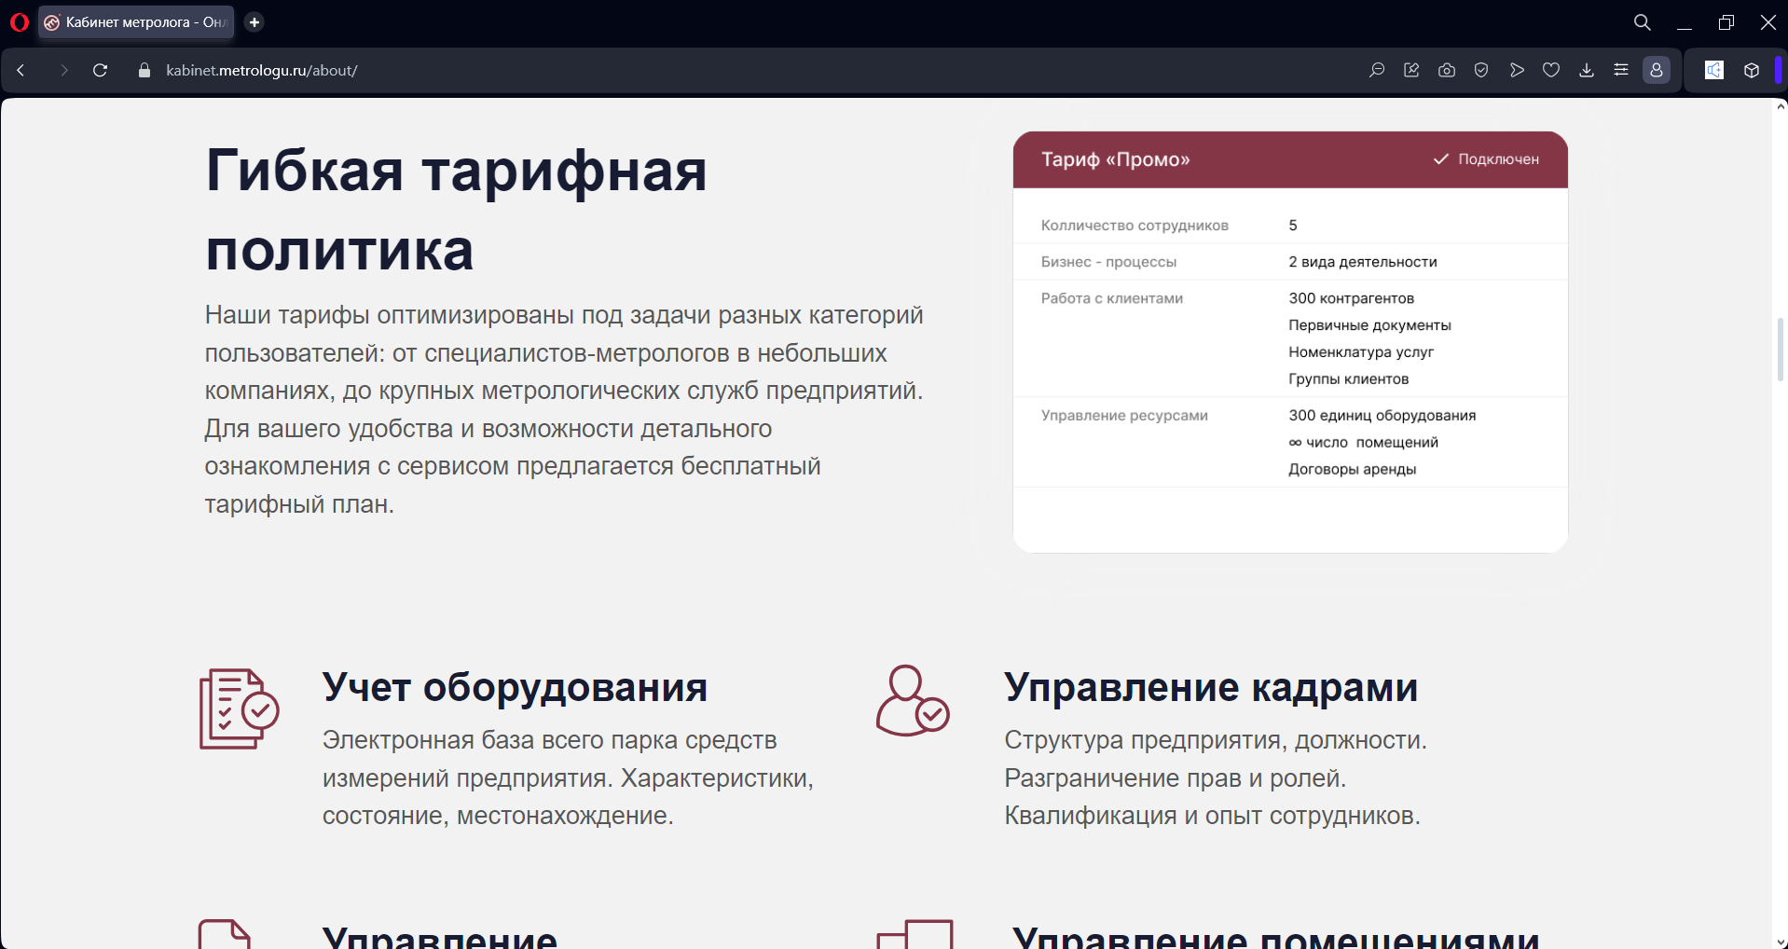Expand the «Работа с клиентами» tariff row

(1111, 298)
